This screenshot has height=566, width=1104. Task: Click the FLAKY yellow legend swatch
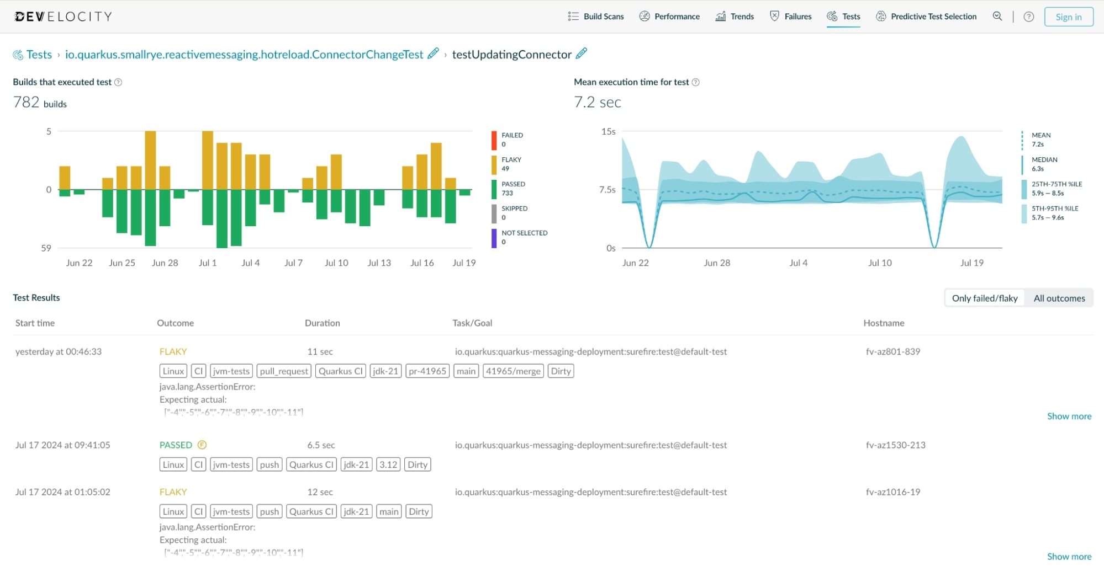pyautogui.click(x=494, y=164)
